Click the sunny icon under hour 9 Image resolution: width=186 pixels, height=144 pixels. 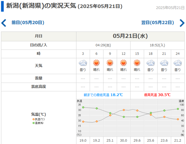tap(110, 63)
